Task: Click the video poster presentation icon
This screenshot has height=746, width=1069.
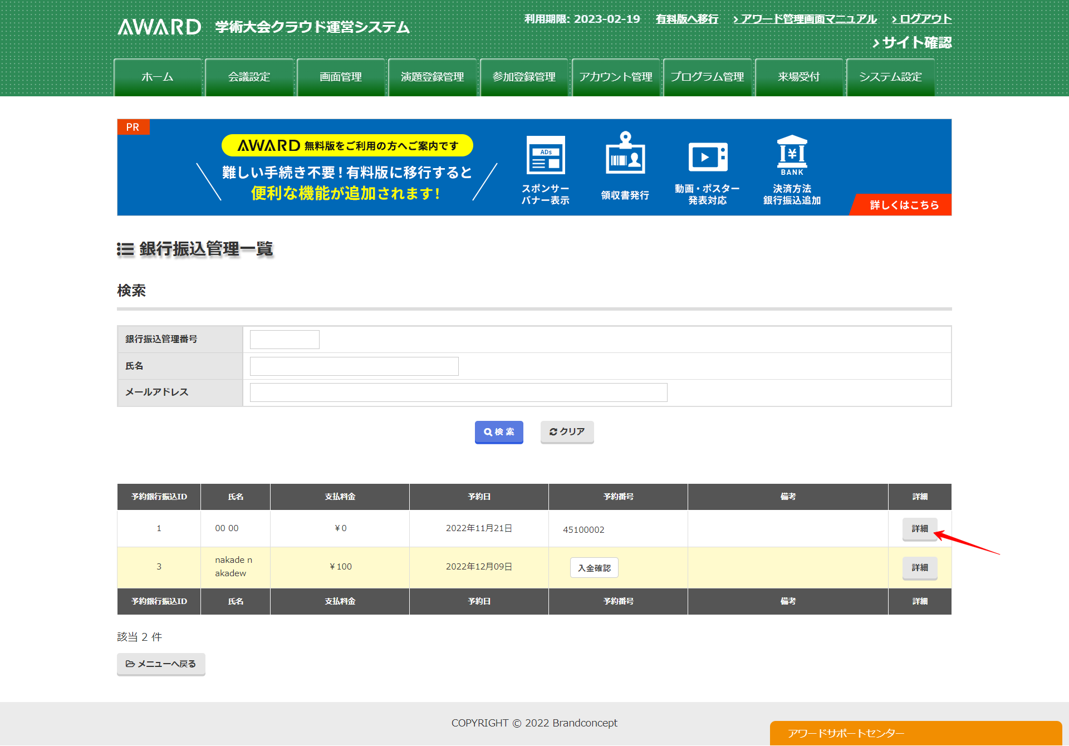Action: [x=707, y=156]
